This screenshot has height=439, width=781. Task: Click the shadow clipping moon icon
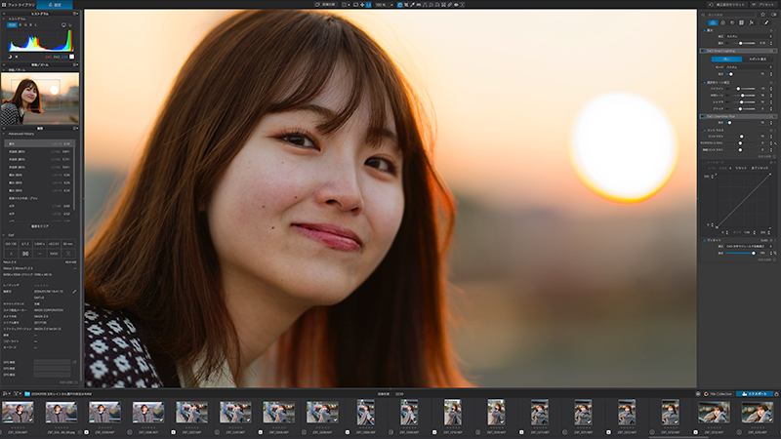[9, 57]
